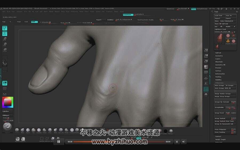Expand the SubTool section

click(x=218, y=53)
